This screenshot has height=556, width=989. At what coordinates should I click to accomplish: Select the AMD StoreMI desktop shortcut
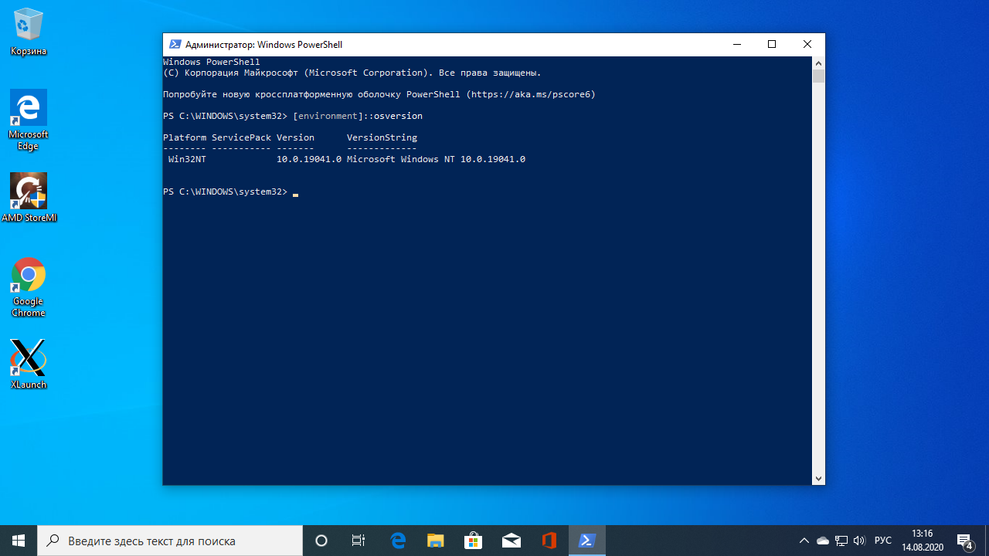(29, 198)
